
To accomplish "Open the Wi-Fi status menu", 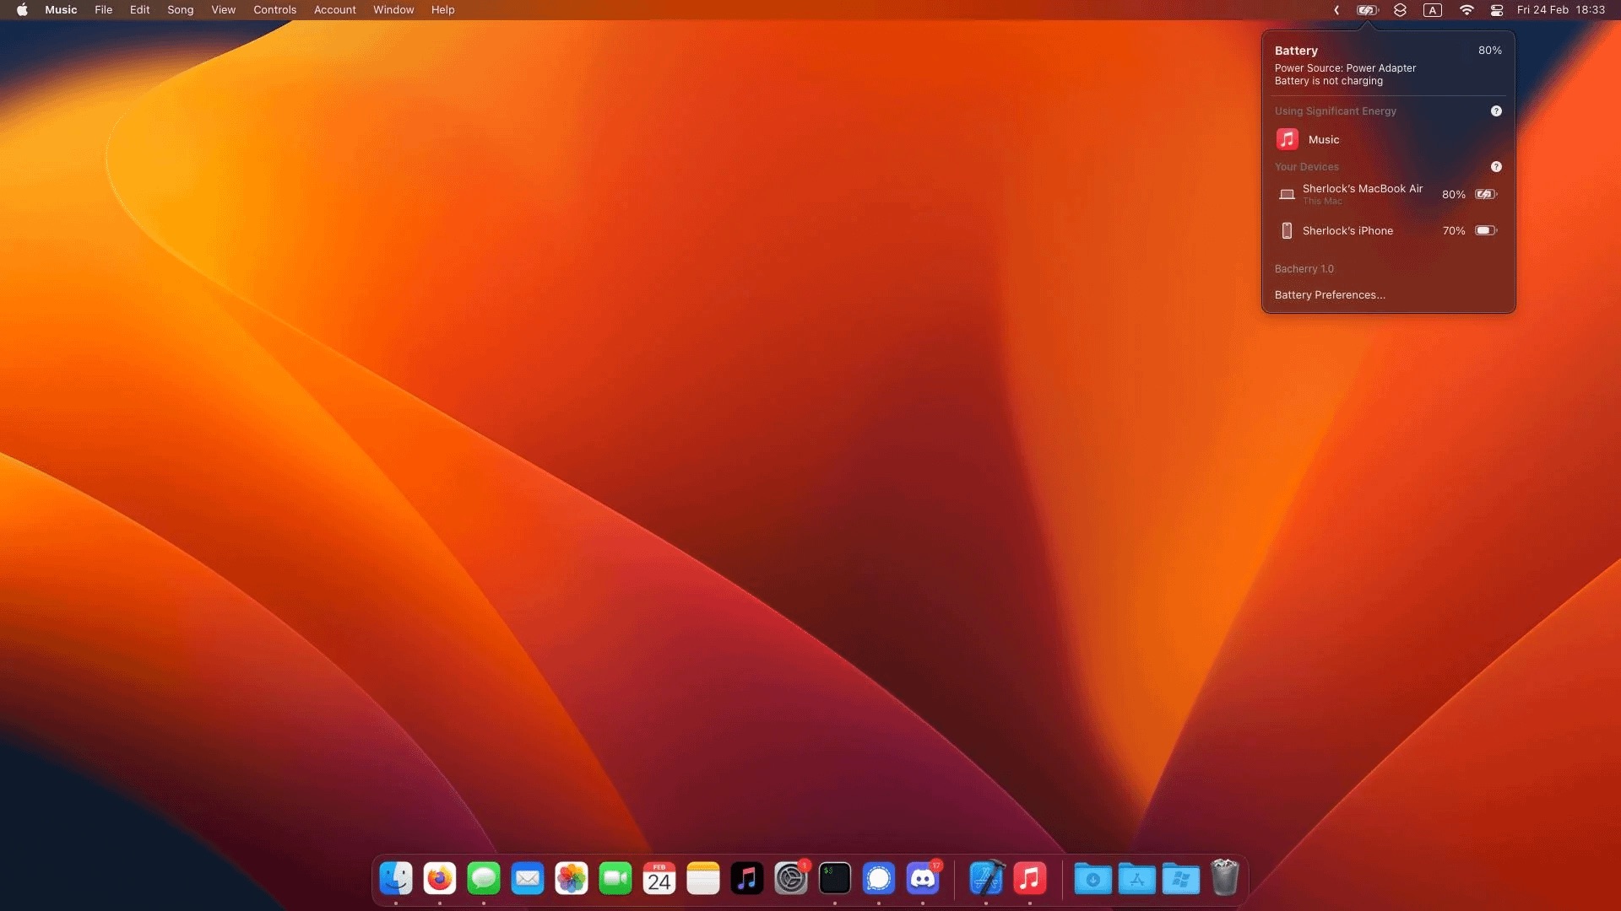I will (1466, 10).
